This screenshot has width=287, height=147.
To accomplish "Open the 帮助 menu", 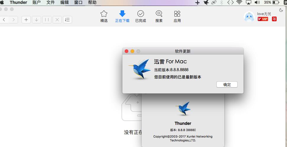I will tap(92, 2).
